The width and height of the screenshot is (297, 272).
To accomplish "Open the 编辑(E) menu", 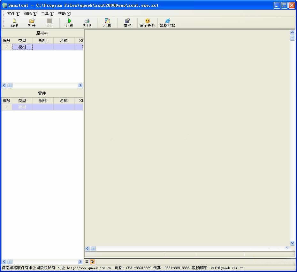I will coord(30,14).
